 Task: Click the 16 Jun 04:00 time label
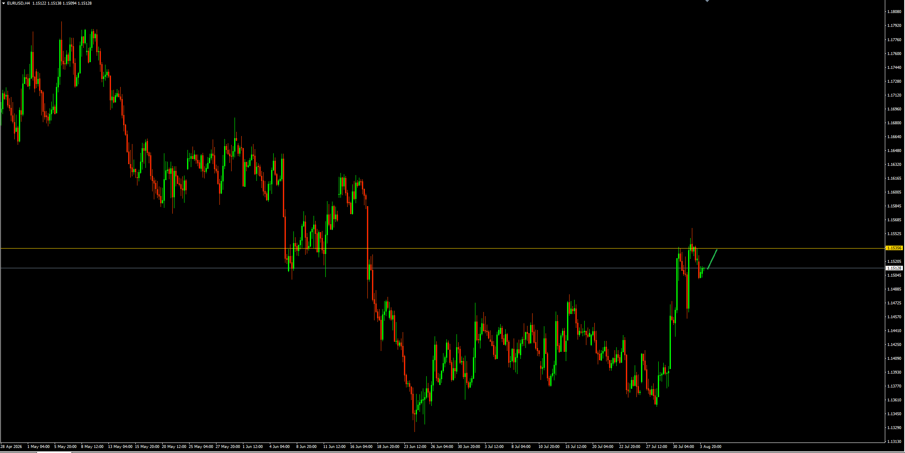coord(361,447)
